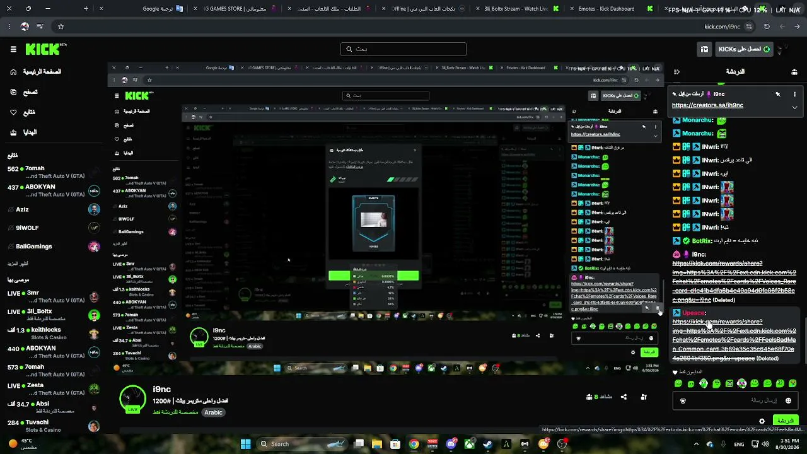Image resolution: width=807 pixels, height=454 pixels.
Task: Open the store icon beside Get KICKs
Action: 705,49
